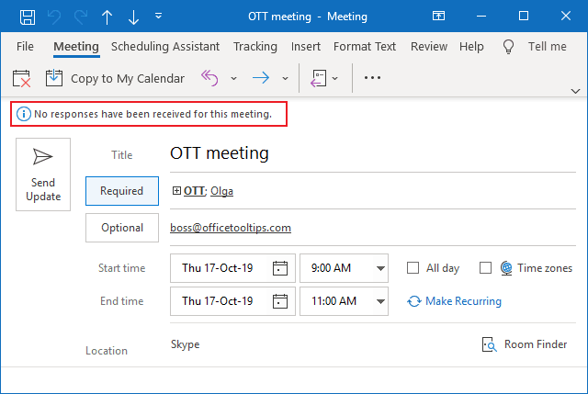Click the Tell me lightbulb icon
Viewport: 588px width, 394px height.
pyautogui.click(x=508, y=47)
